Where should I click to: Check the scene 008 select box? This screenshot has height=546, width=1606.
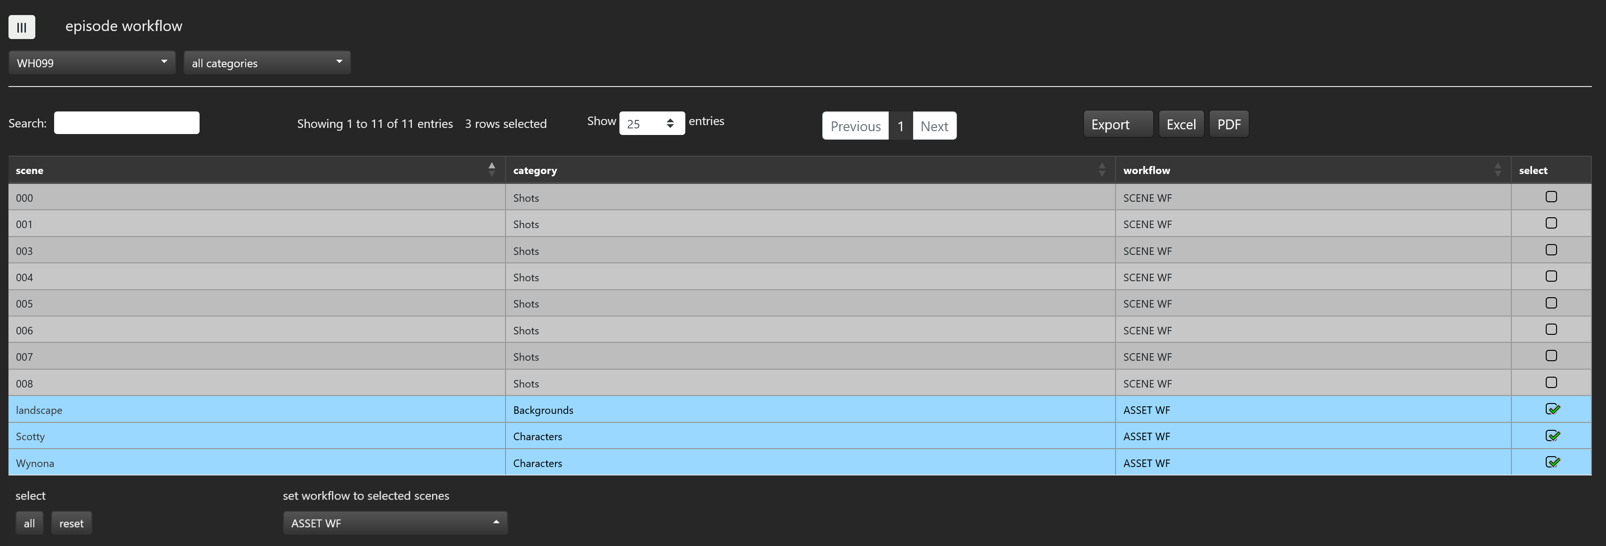click(x=1551, y=382)
